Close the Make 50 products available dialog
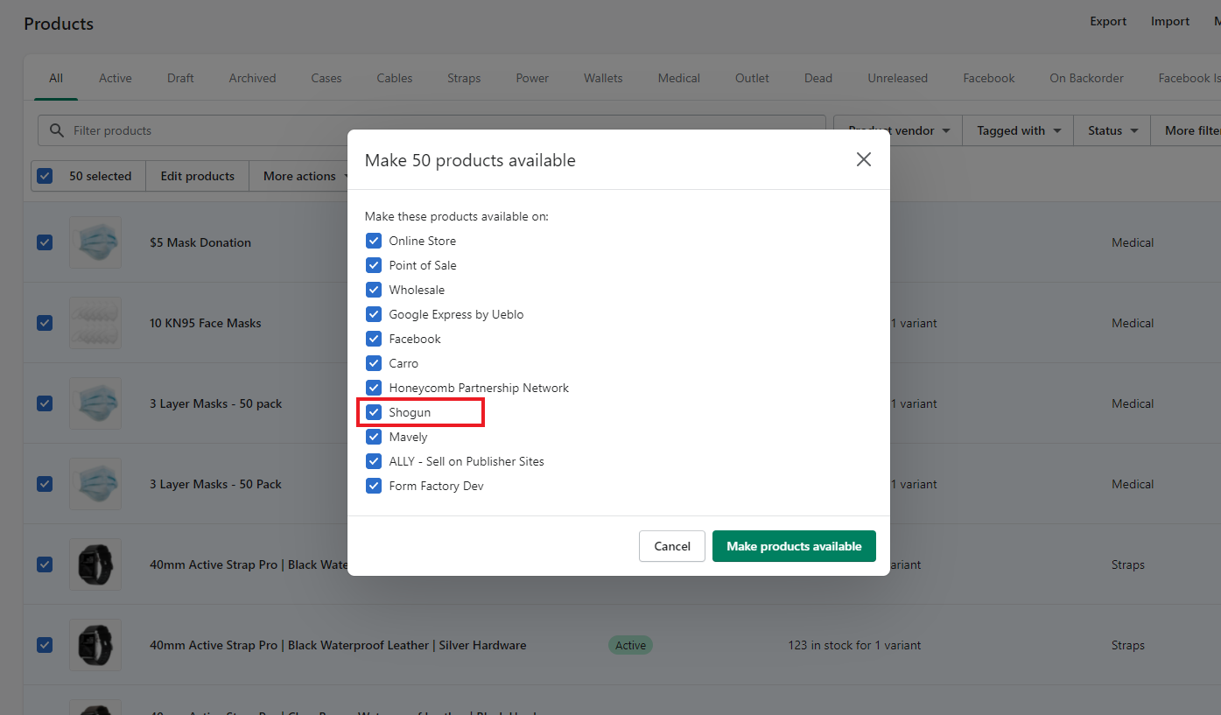 tap(863, 159)
